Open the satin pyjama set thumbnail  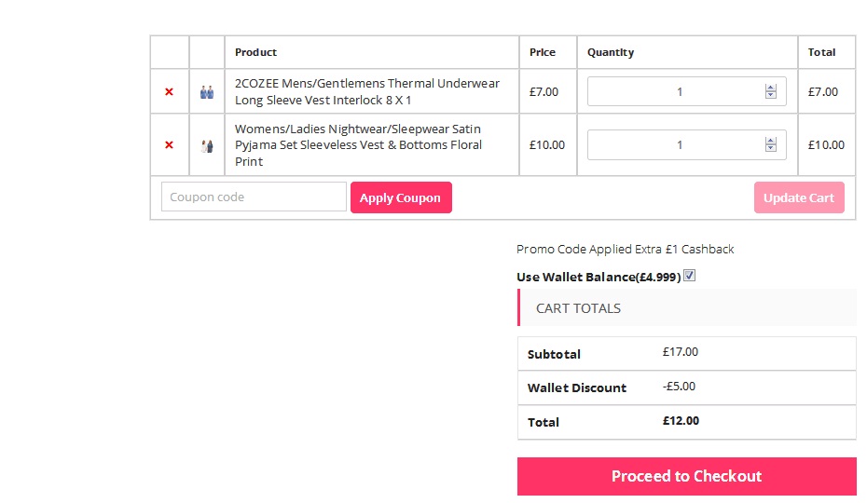pos(207,146)
